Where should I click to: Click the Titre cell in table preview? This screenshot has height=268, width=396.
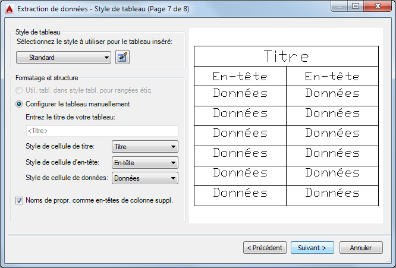point(286,56)
